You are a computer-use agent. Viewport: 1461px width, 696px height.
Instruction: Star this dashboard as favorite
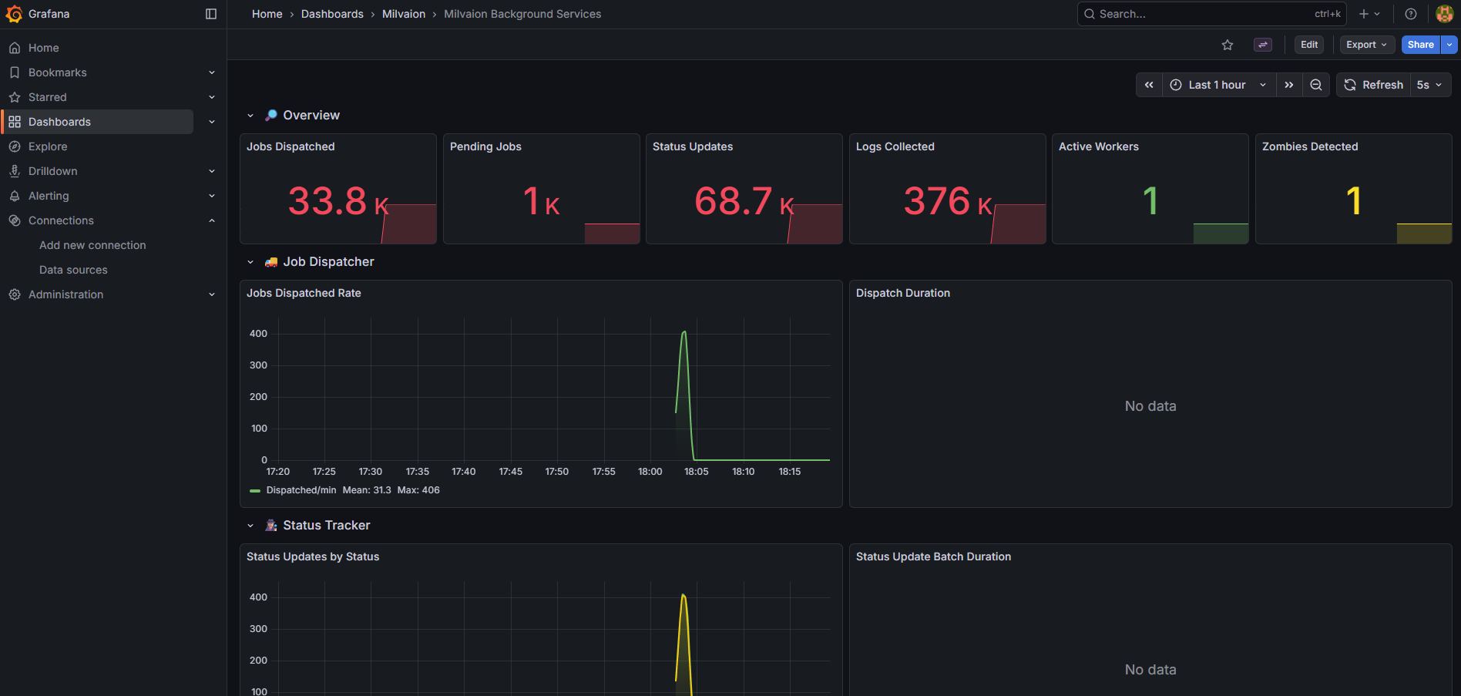tap(1228, 45)
